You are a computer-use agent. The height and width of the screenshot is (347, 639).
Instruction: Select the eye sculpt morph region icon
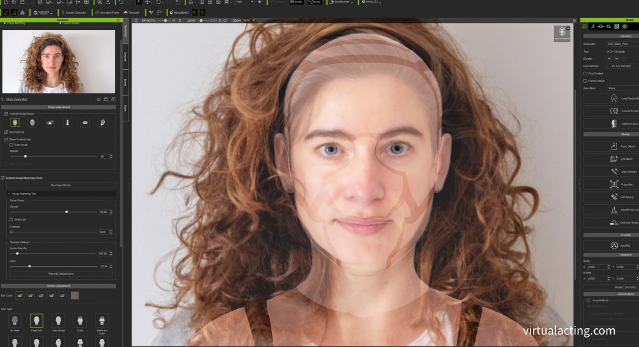(x=50, y=123)
